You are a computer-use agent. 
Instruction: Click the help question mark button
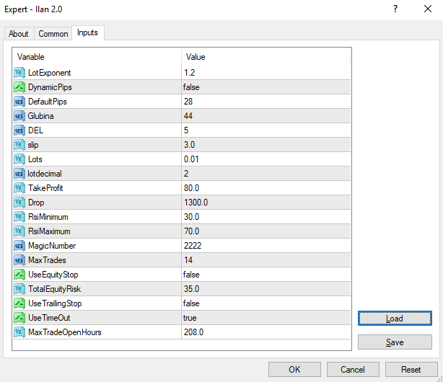(395, 9)
